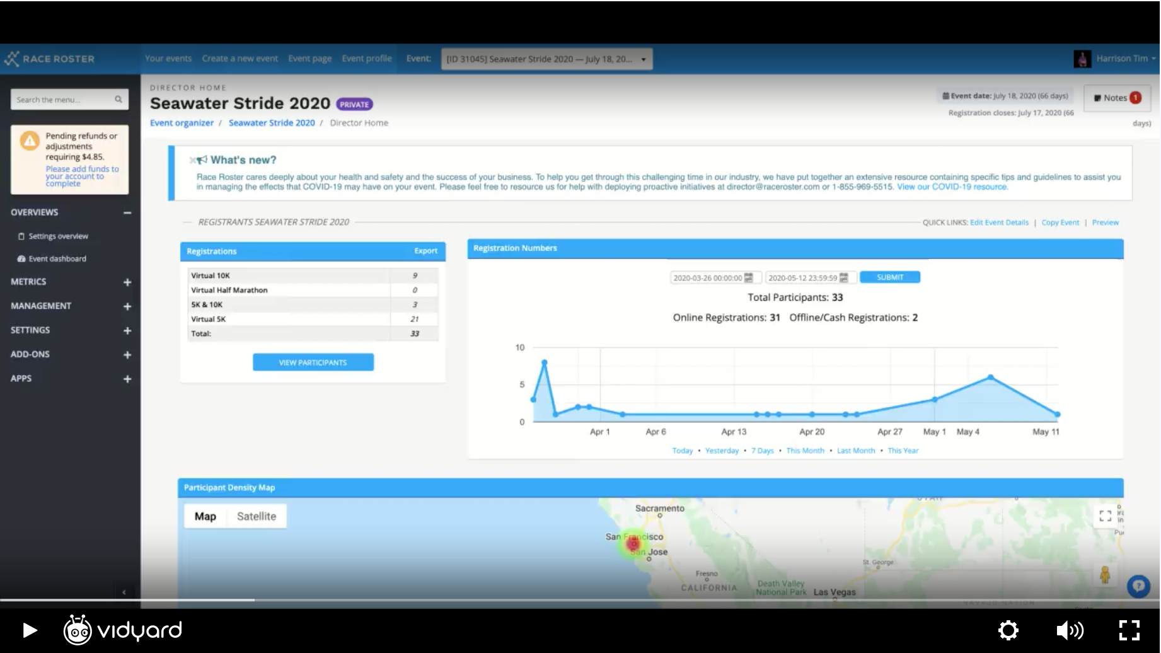Open the Event selector dropdown
Image resolution: width=1161 pixels, height=653 pixels.
click(x=546, y=59)
